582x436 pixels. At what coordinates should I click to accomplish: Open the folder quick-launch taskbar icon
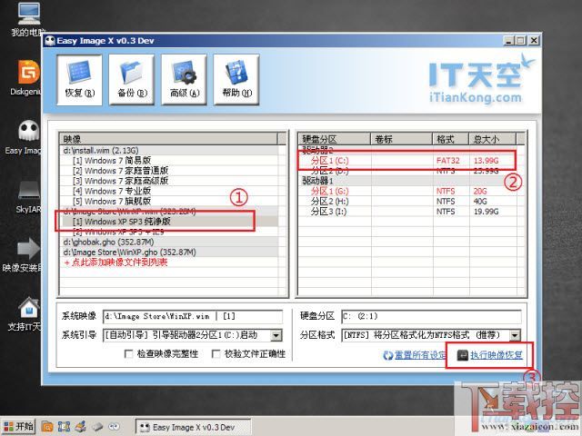click(47, 427)
